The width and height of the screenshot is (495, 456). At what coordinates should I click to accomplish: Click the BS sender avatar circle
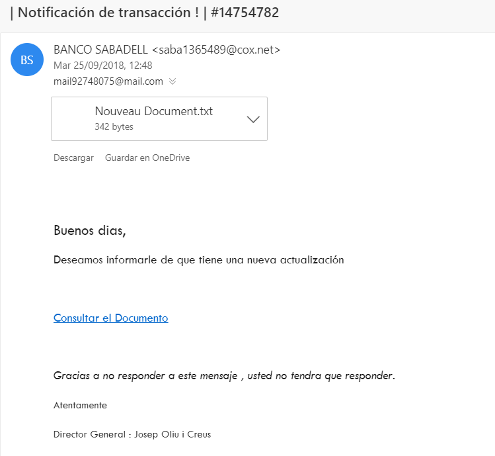tap(27, 60)
